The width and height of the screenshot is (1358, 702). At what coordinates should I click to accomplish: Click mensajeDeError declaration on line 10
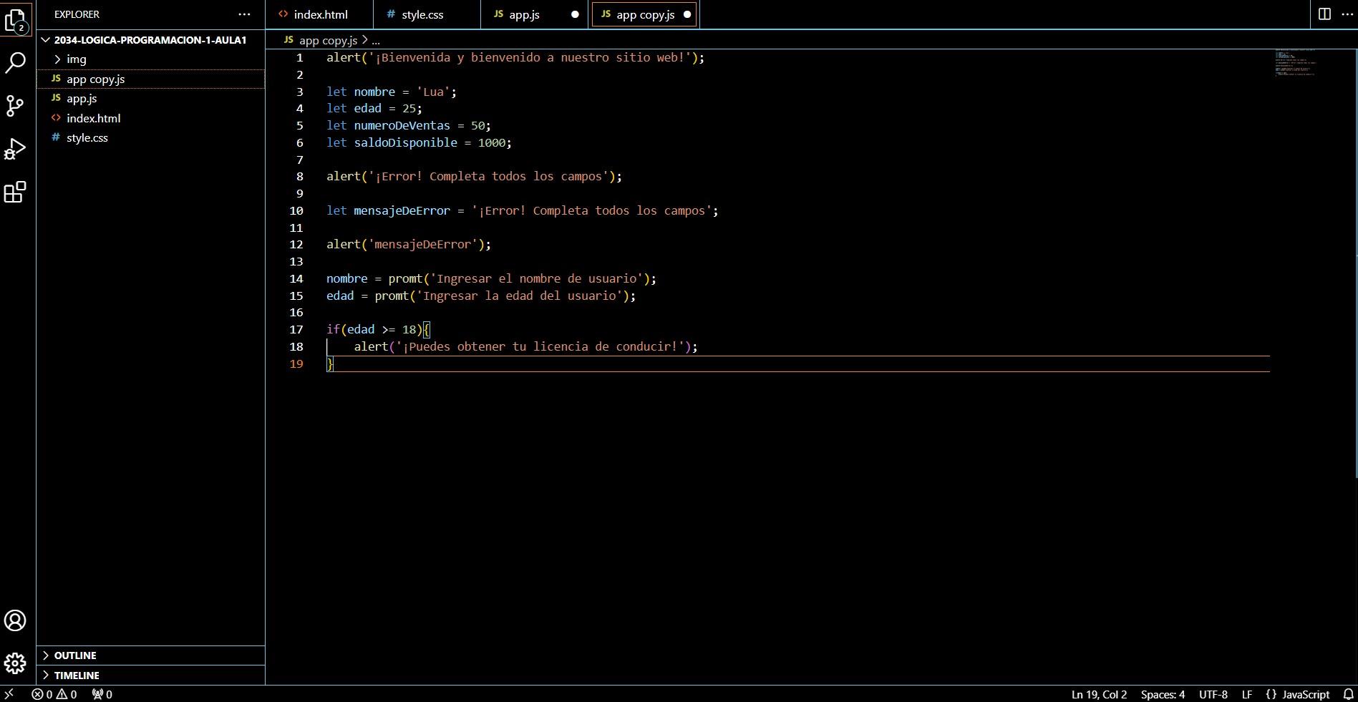click(x=402, y=210)
